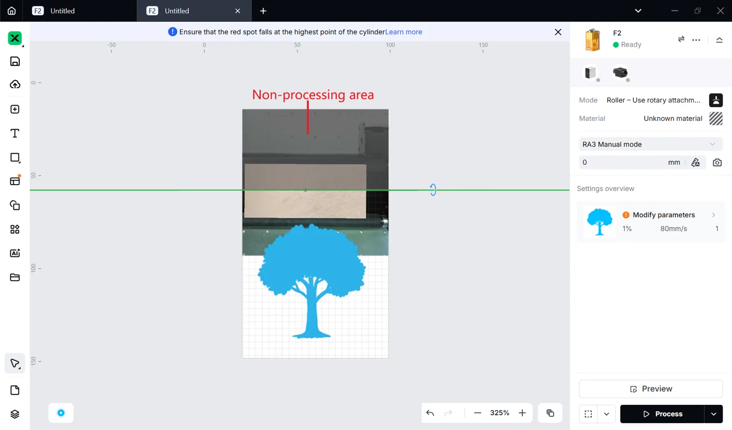The width and height of the screenshot is (732, 430).
Task: Redo the last action
Action: 448,413
